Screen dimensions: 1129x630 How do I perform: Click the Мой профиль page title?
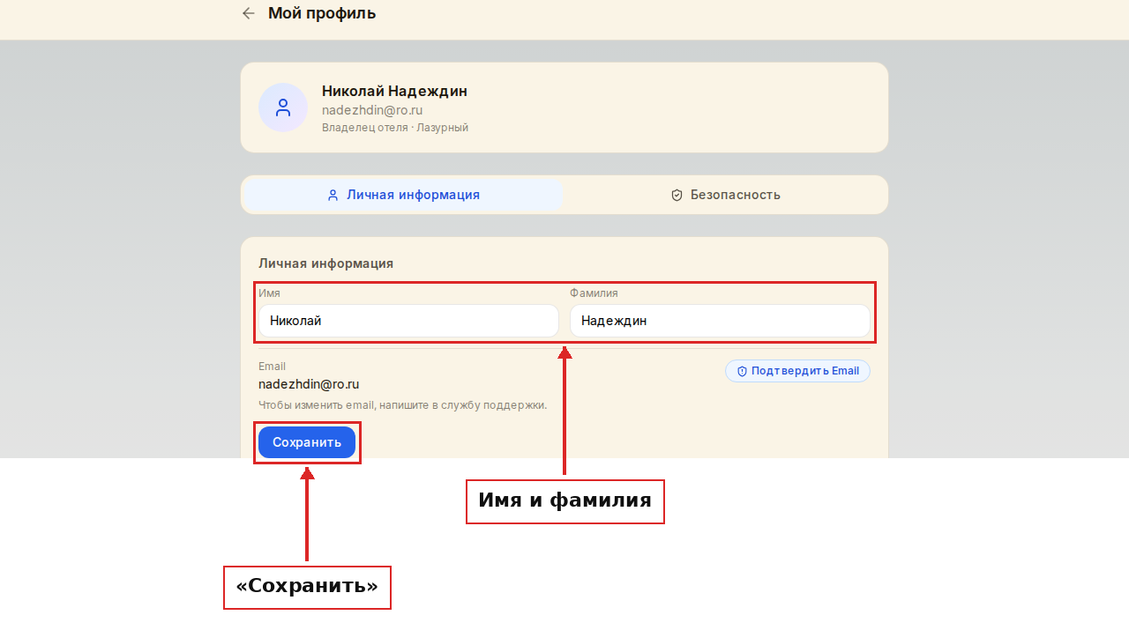[x=322, y=13]
